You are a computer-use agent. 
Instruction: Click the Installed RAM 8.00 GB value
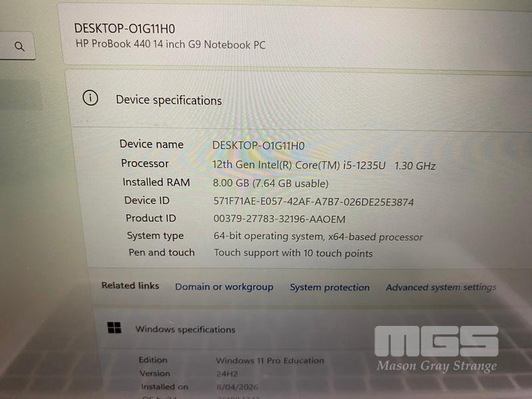click(x=271, y=184)
